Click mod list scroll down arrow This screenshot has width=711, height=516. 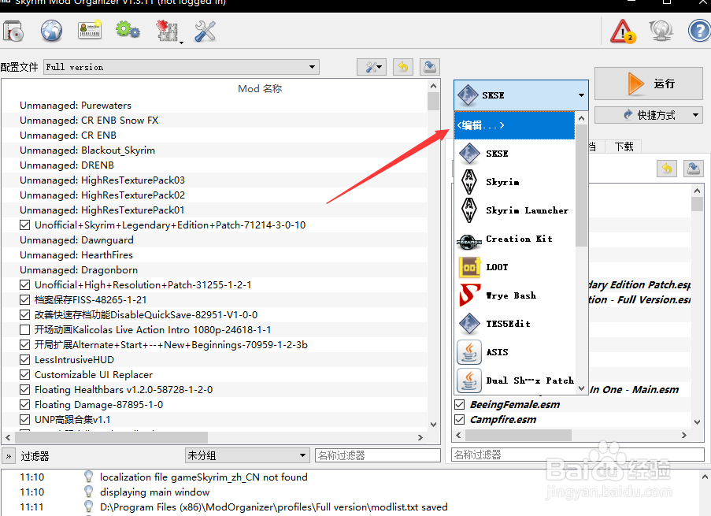(x=433, y=425)
